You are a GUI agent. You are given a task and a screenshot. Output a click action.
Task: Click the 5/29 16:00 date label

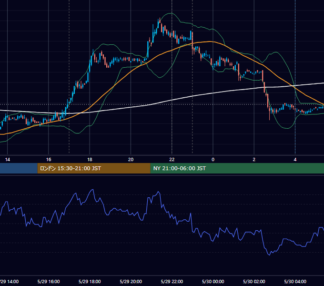click(49, 281)
